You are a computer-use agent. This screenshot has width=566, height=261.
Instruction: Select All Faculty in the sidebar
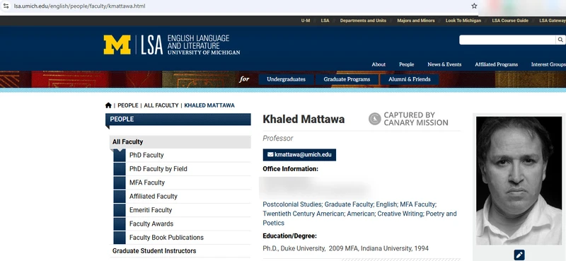tap(180, 142)
